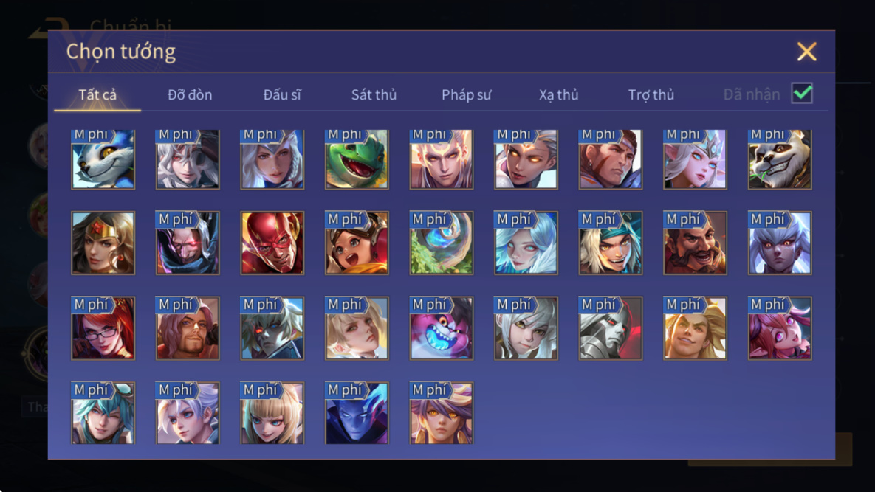Toggle the Đã nhận checkbox
This screenshot has width=875, height=492.
(x=802, y=93)
